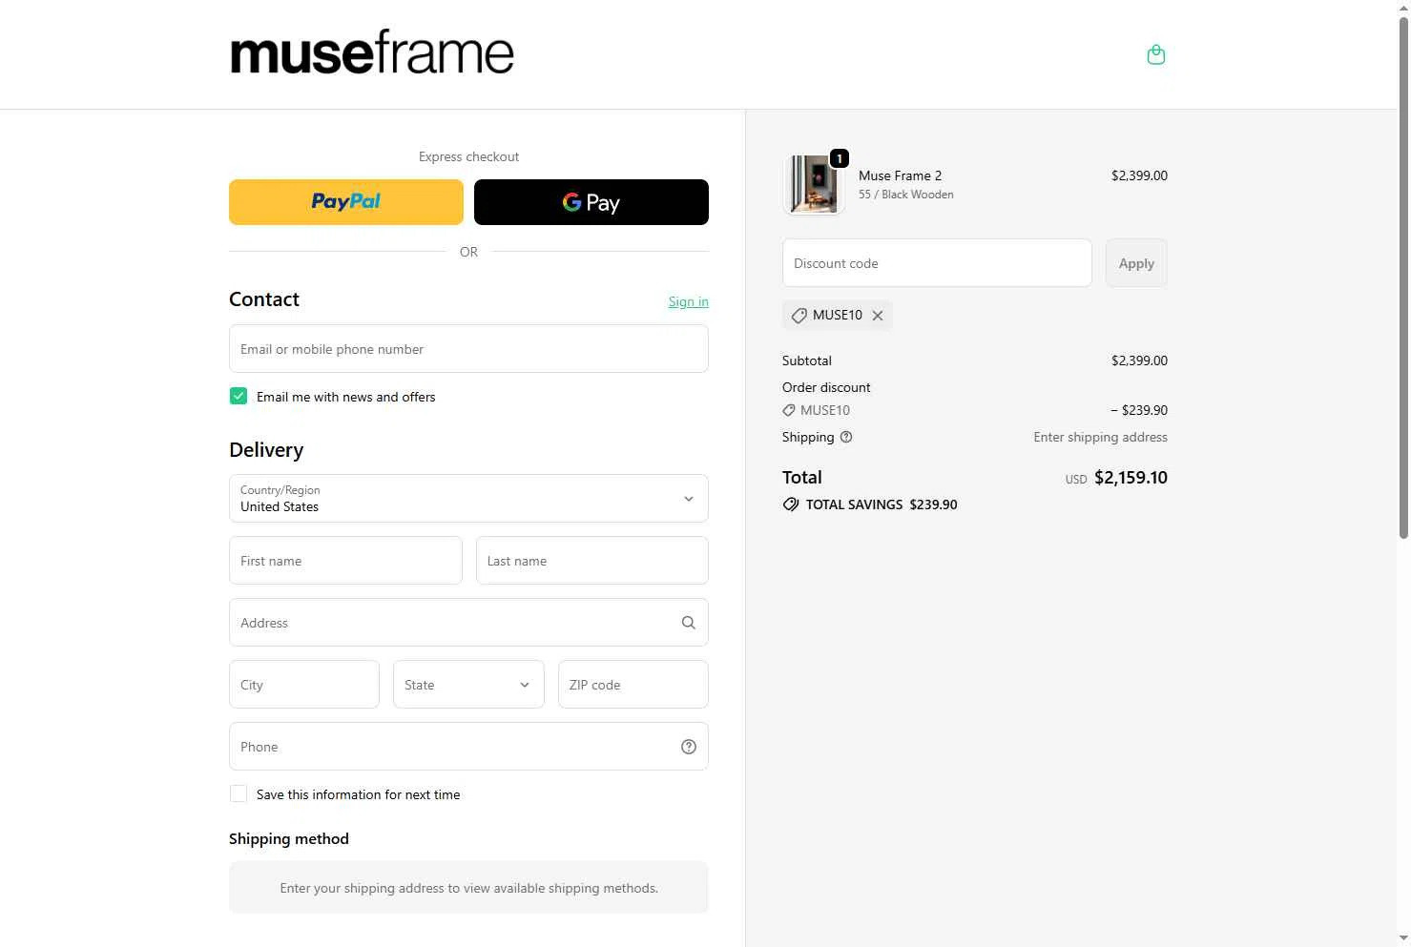Click the order discount MUSE10 tag icon
Screen dimensions: 1411x947
point(789,410)
